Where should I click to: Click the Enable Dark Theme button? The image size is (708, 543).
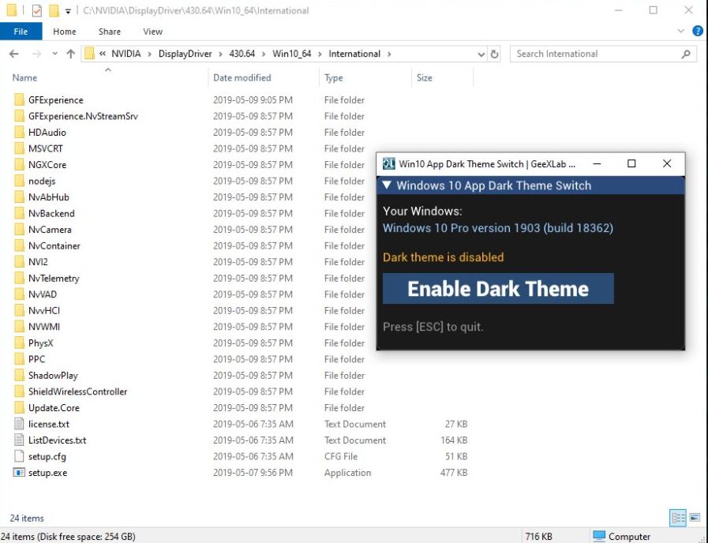tap(498, 288)
